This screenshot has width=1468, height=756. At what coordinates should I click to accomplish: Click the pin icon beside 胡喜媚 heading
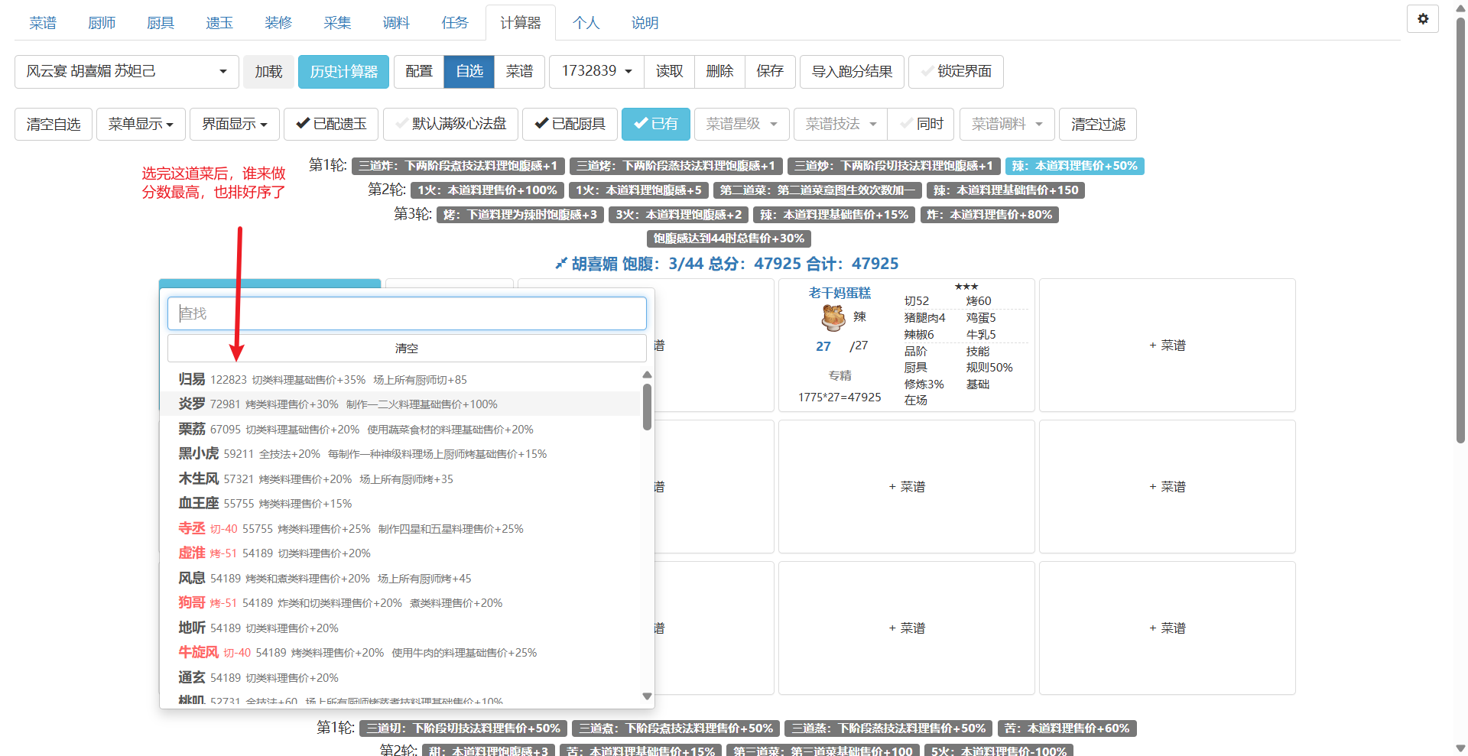561,264
